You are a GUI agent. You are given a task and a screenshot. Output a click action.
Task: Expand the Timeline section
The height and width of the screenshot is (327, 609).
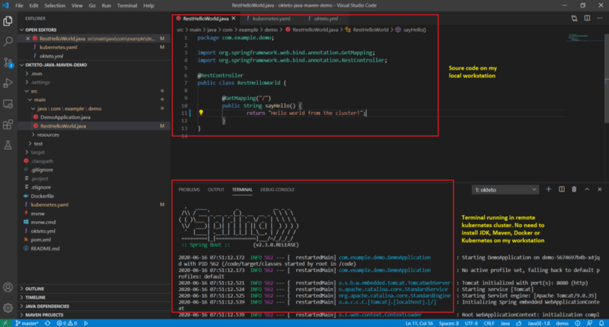(35, 297)
